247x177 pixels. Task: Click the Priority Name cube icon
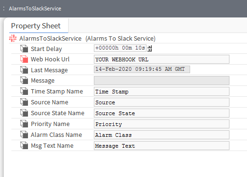24,124
